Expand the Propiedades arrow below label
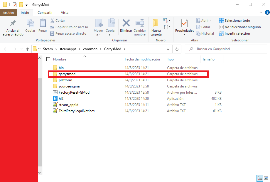 pos(184,34)
